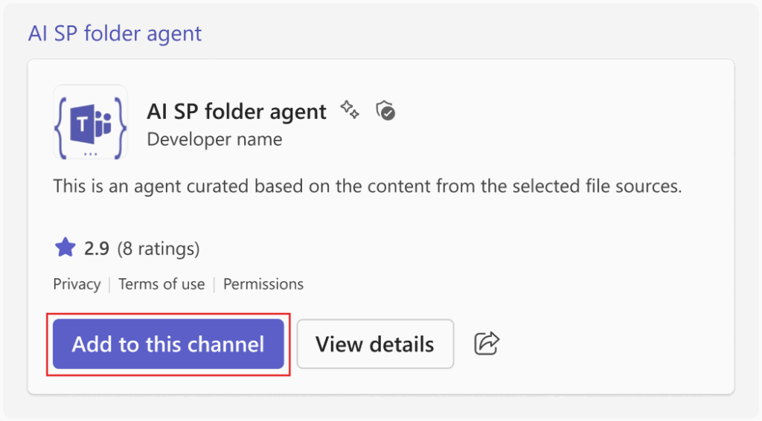762x421 pixels.
Task: Click the Developer name text
Action: click(x=214, y=139)
